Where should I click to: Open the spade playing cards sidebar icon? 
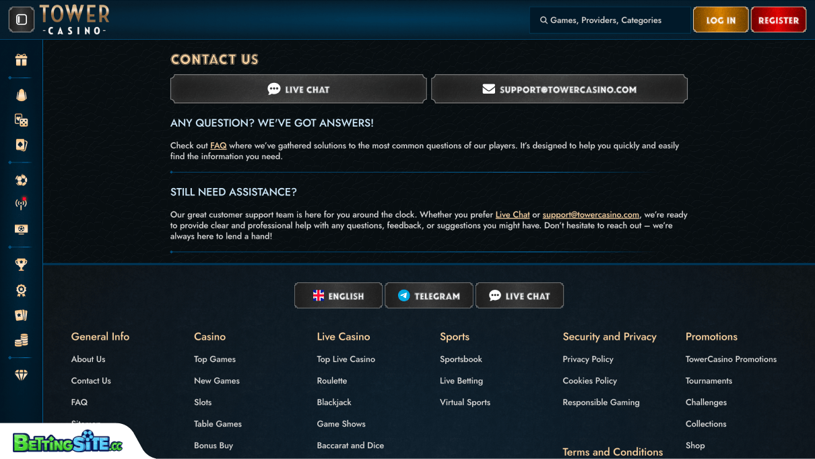[x=22, y=145]
